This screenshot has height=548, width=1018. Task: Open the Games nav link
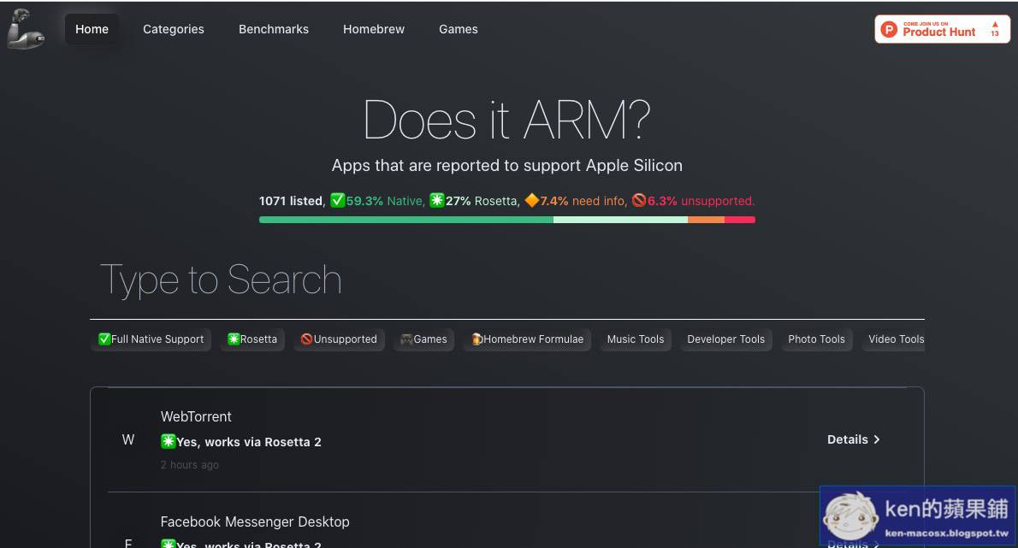459,29
